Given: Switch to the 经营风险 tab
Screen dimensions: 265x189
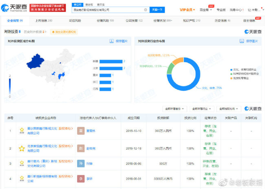Looking at the screenshot, I should (105, 21).
